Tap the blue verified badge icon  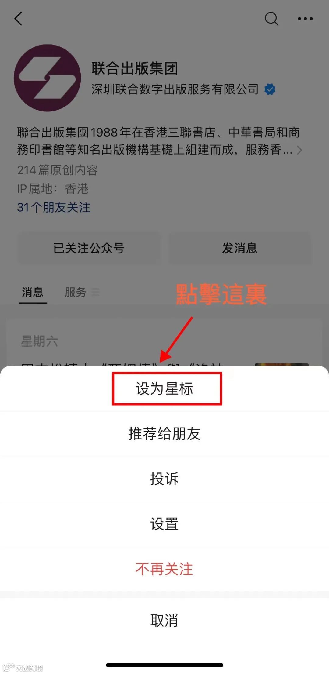pyautogui.click(x=270, y=89)
